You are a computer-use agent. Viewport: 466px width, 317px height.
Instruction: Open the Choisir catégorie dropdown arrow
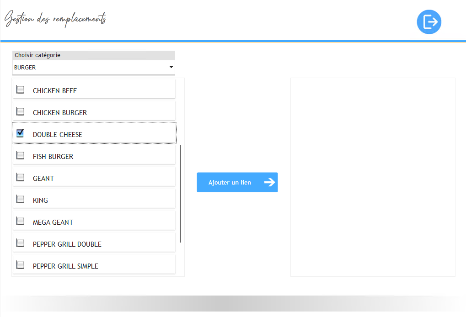tap(171, 68)
